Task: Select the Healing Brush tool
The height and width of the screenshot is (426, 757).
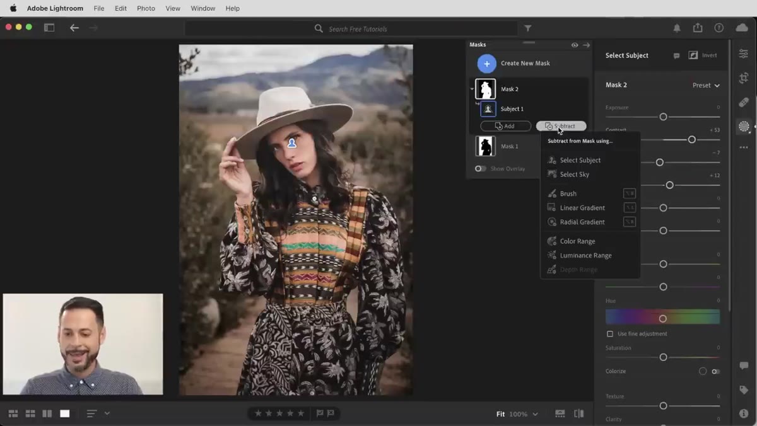Action: 744,102
